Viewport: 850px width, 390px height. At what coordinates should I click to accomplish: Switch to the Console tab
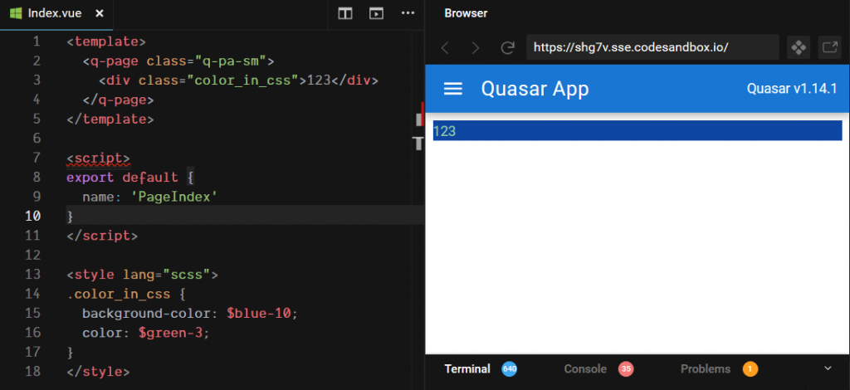[x=585, y=369]
